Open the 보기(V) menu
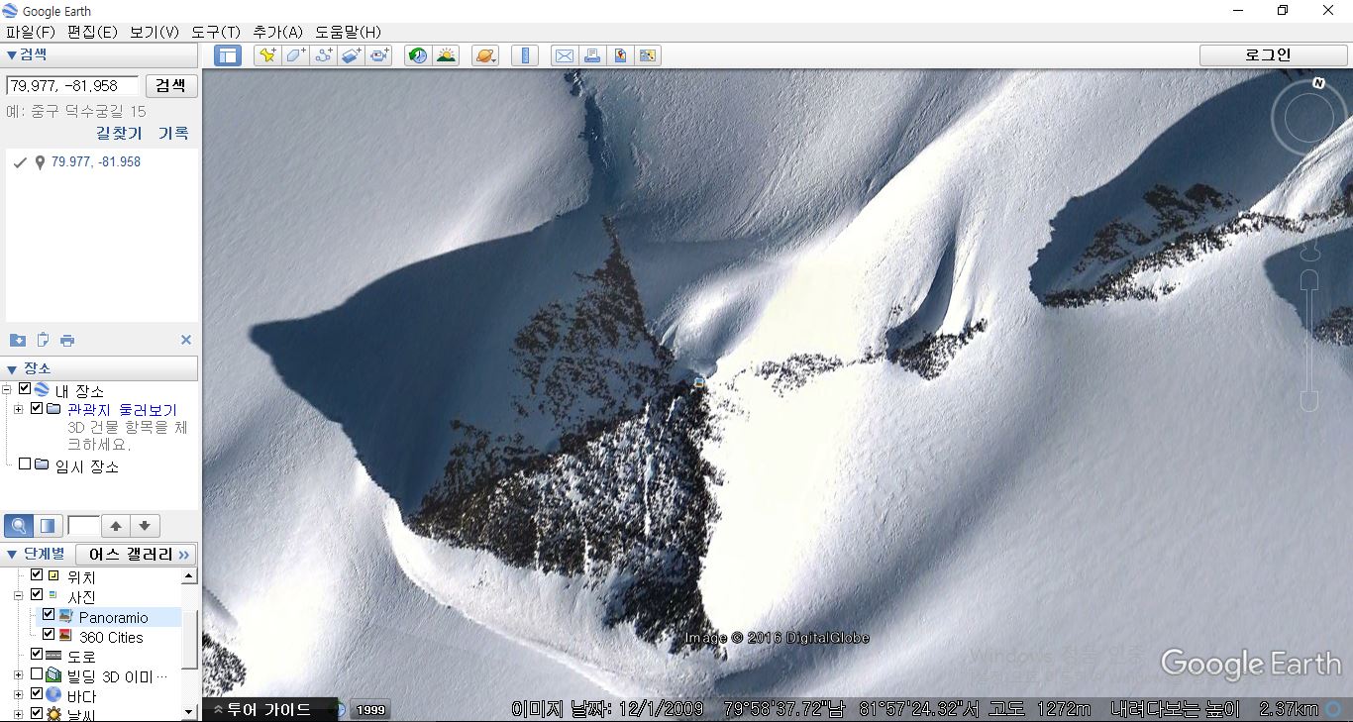The width and height of the screenshot is (1353, 722). [x=155, y=32]
